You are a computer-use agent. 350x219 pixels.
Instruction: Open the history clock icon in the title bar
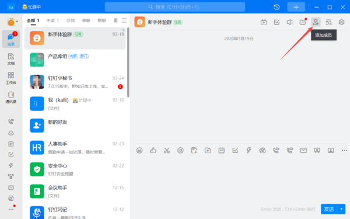(x=276, y=7)
